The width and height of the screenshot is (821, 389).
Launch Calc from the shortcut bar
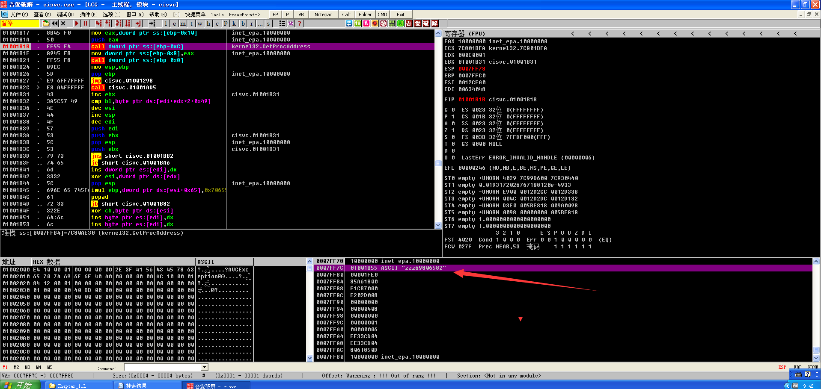[x=346, y=15]
